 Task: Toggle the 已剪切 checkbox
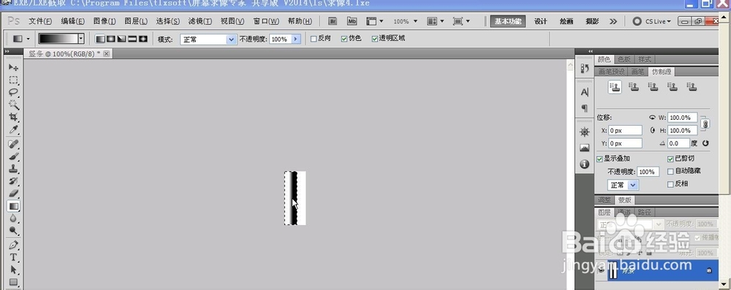[671, 159]
